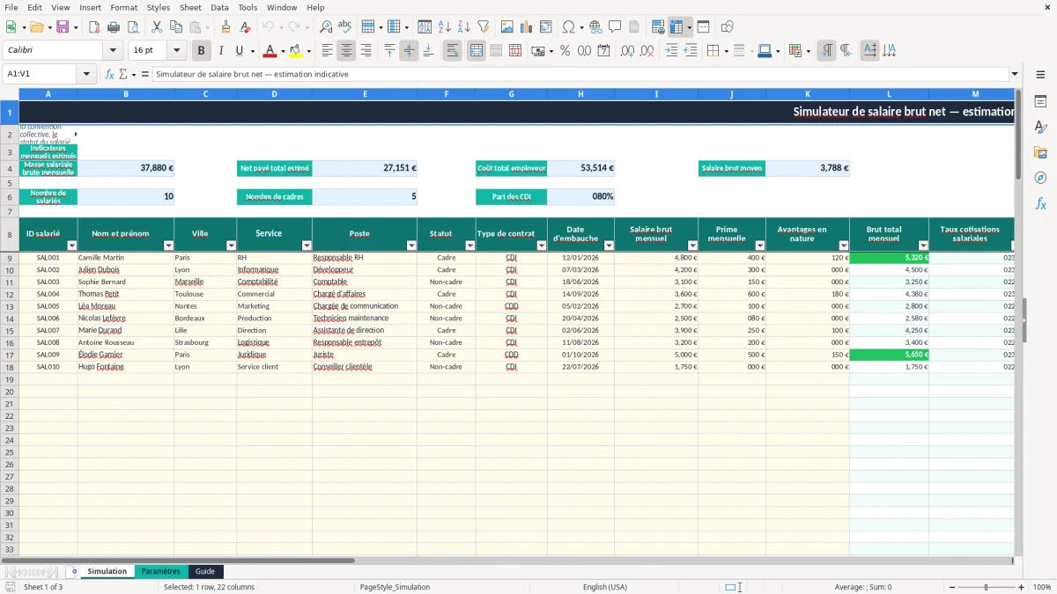Click the Save document icon
Screen dimensions: 1057x594
pyautogui.click(x=63, y=27)
